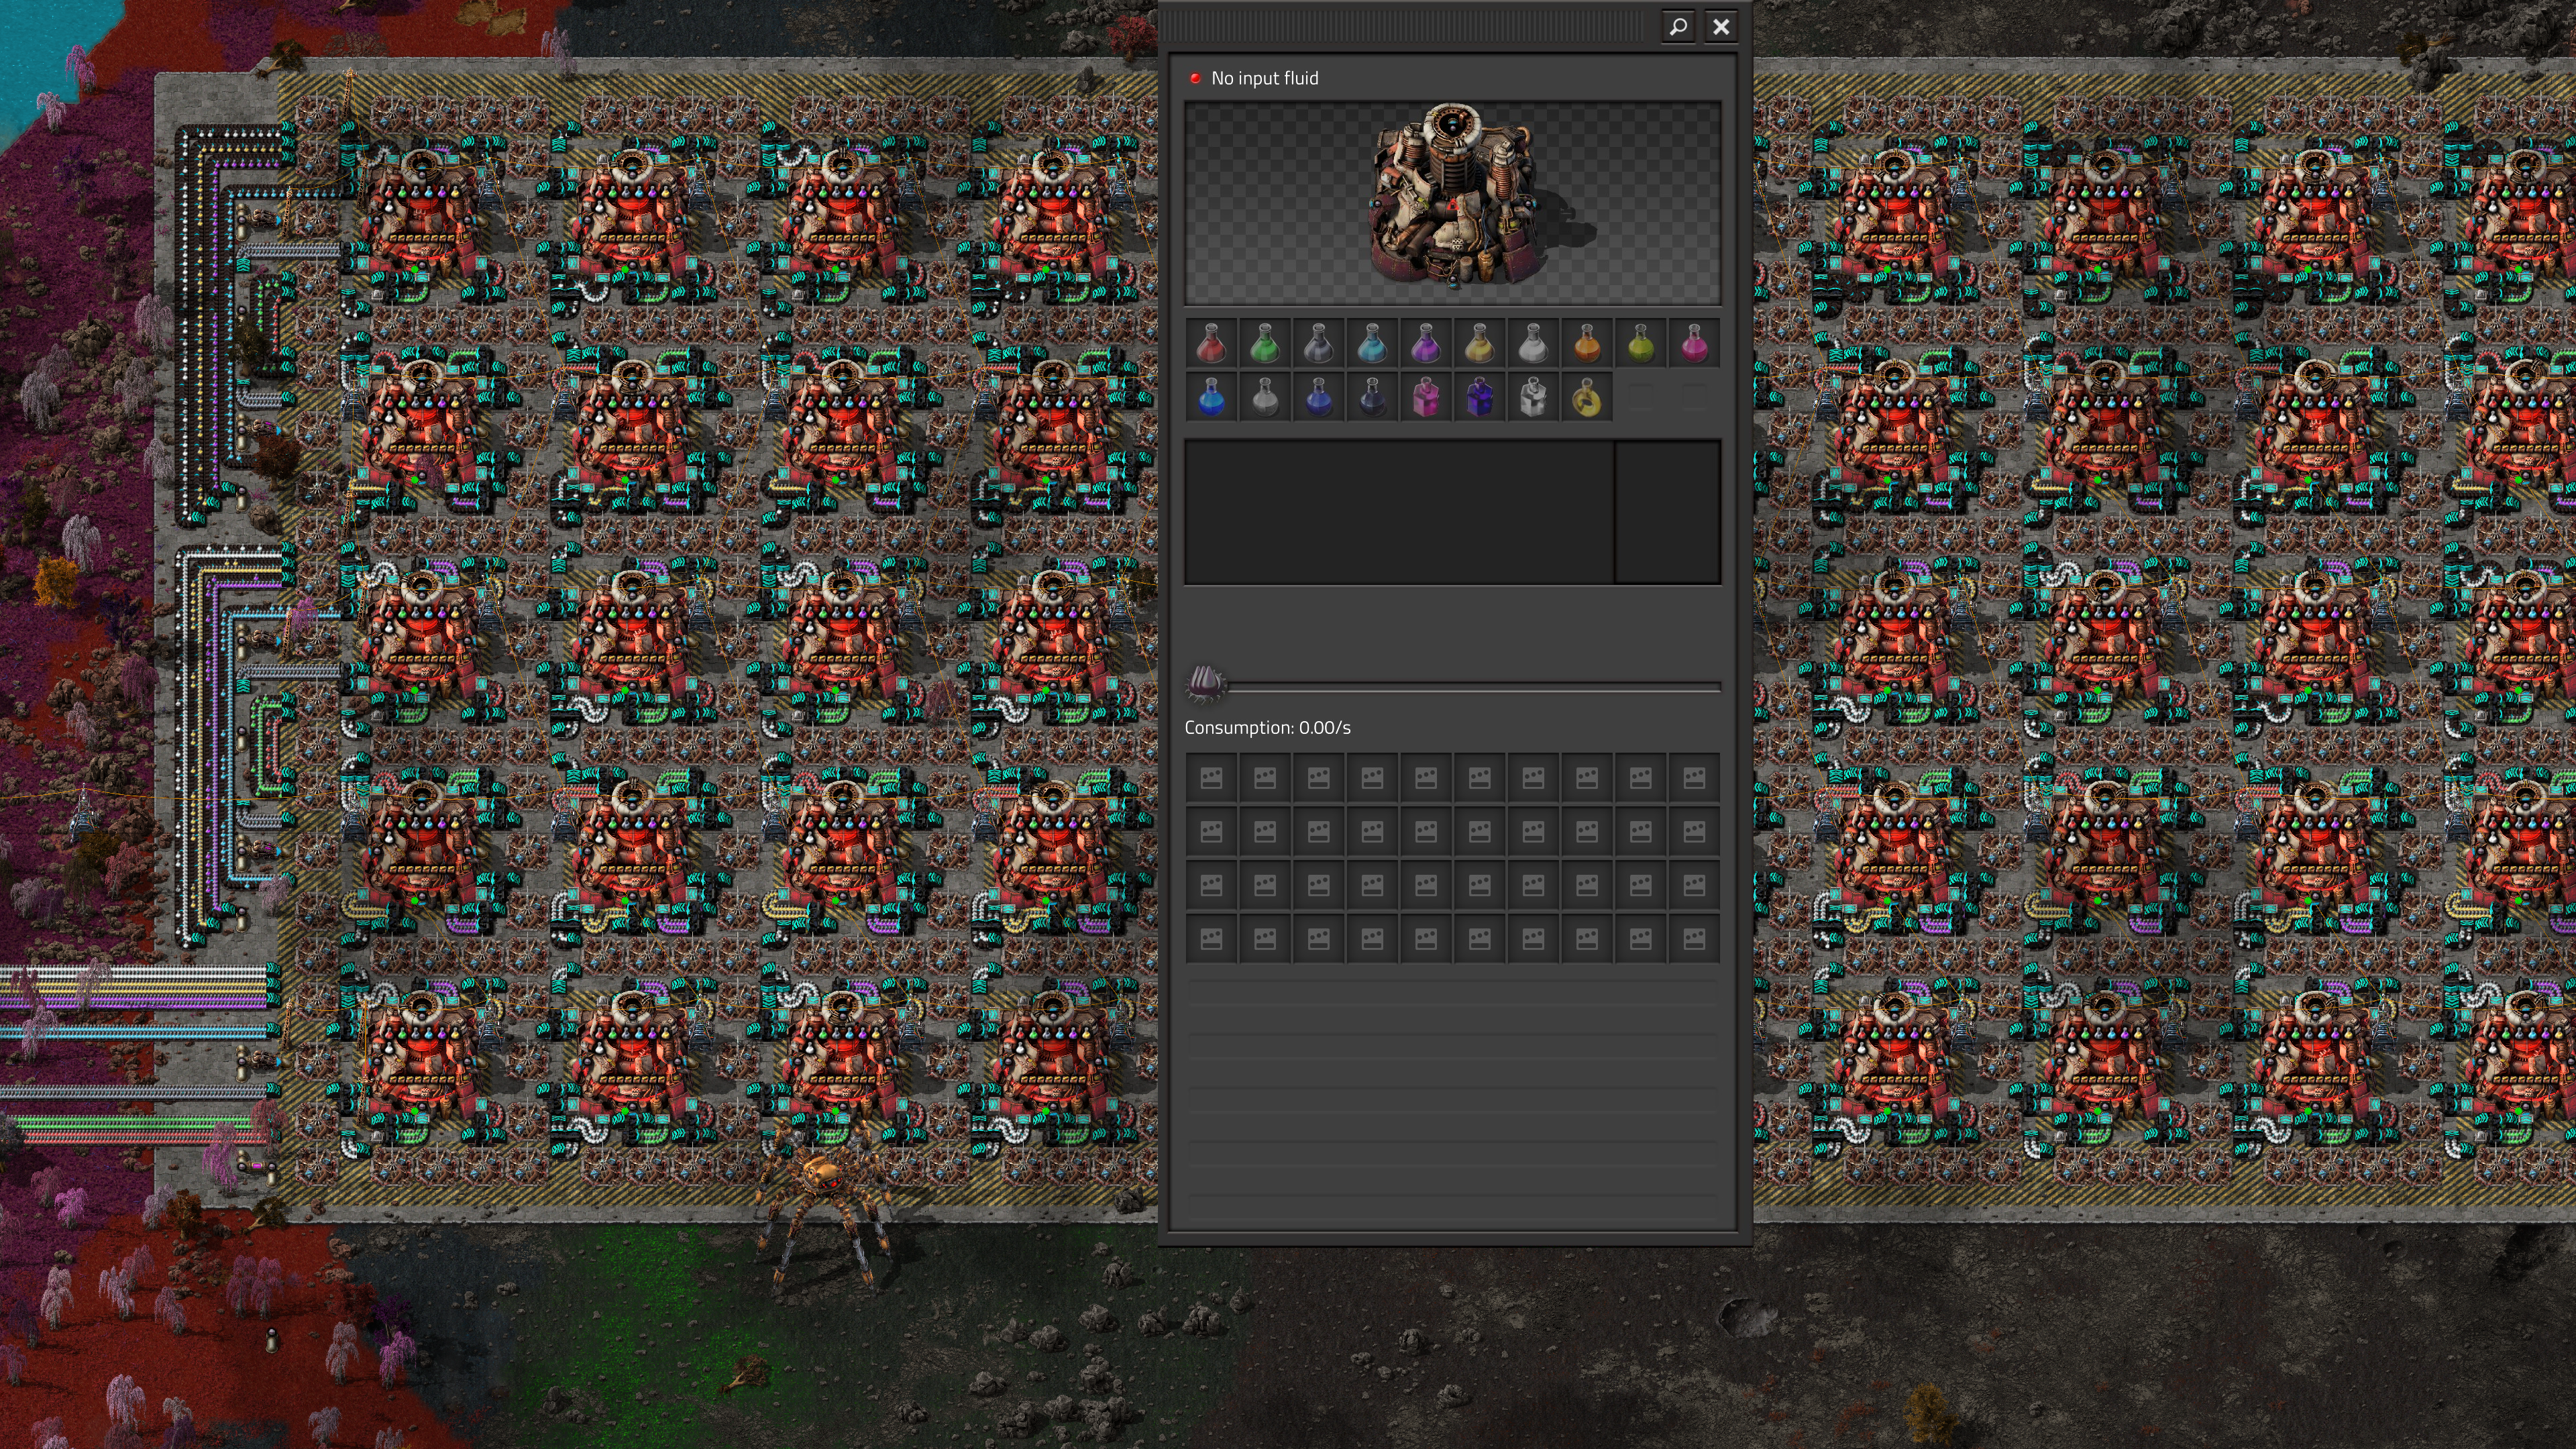Select the violet hexagonal bottle slot
The width and height of the screenshot is (2576, 1449).
click(1479, 398)
